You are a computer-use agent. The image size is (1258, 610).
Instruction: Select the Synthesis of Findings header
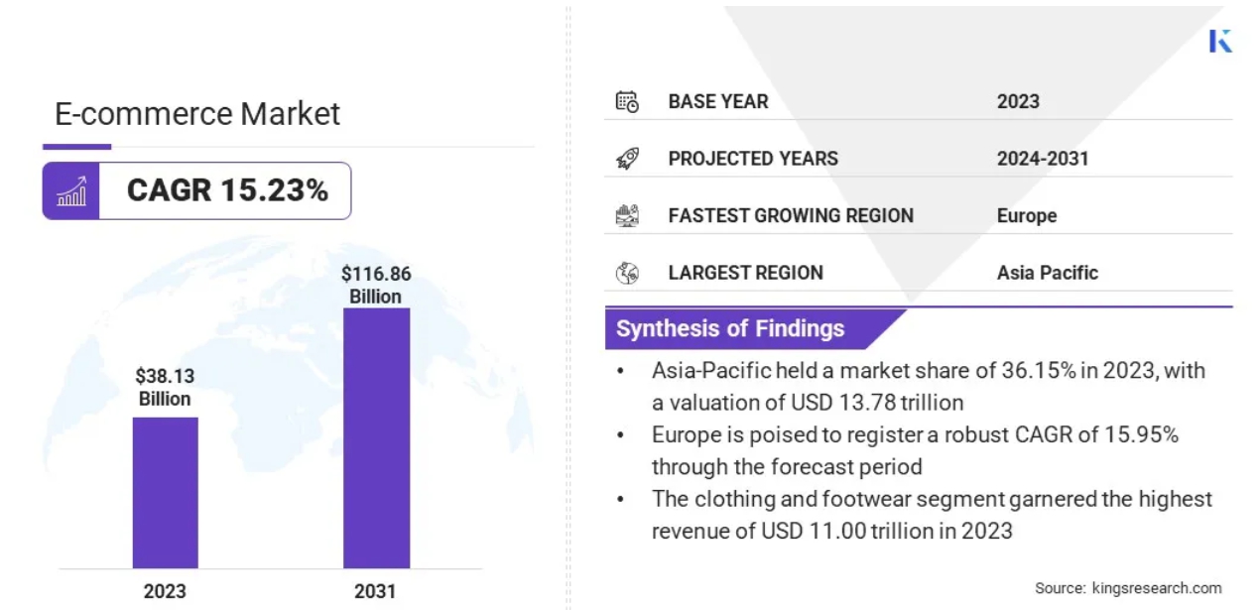731,329
